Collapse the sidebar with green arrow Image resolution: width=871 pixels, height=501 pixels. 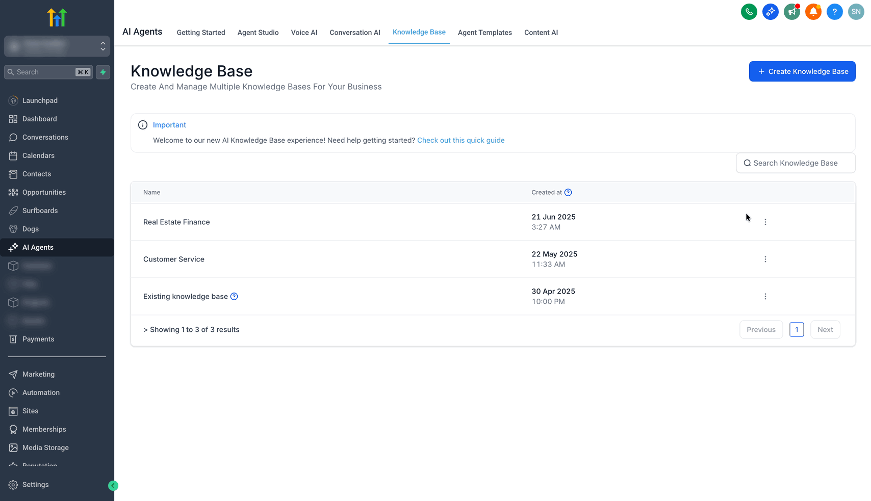113,486
